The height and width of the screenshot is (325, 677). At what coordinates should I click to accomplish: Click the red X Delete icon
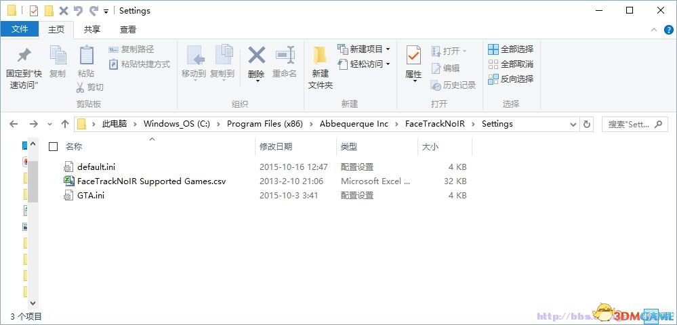[256, 56]
